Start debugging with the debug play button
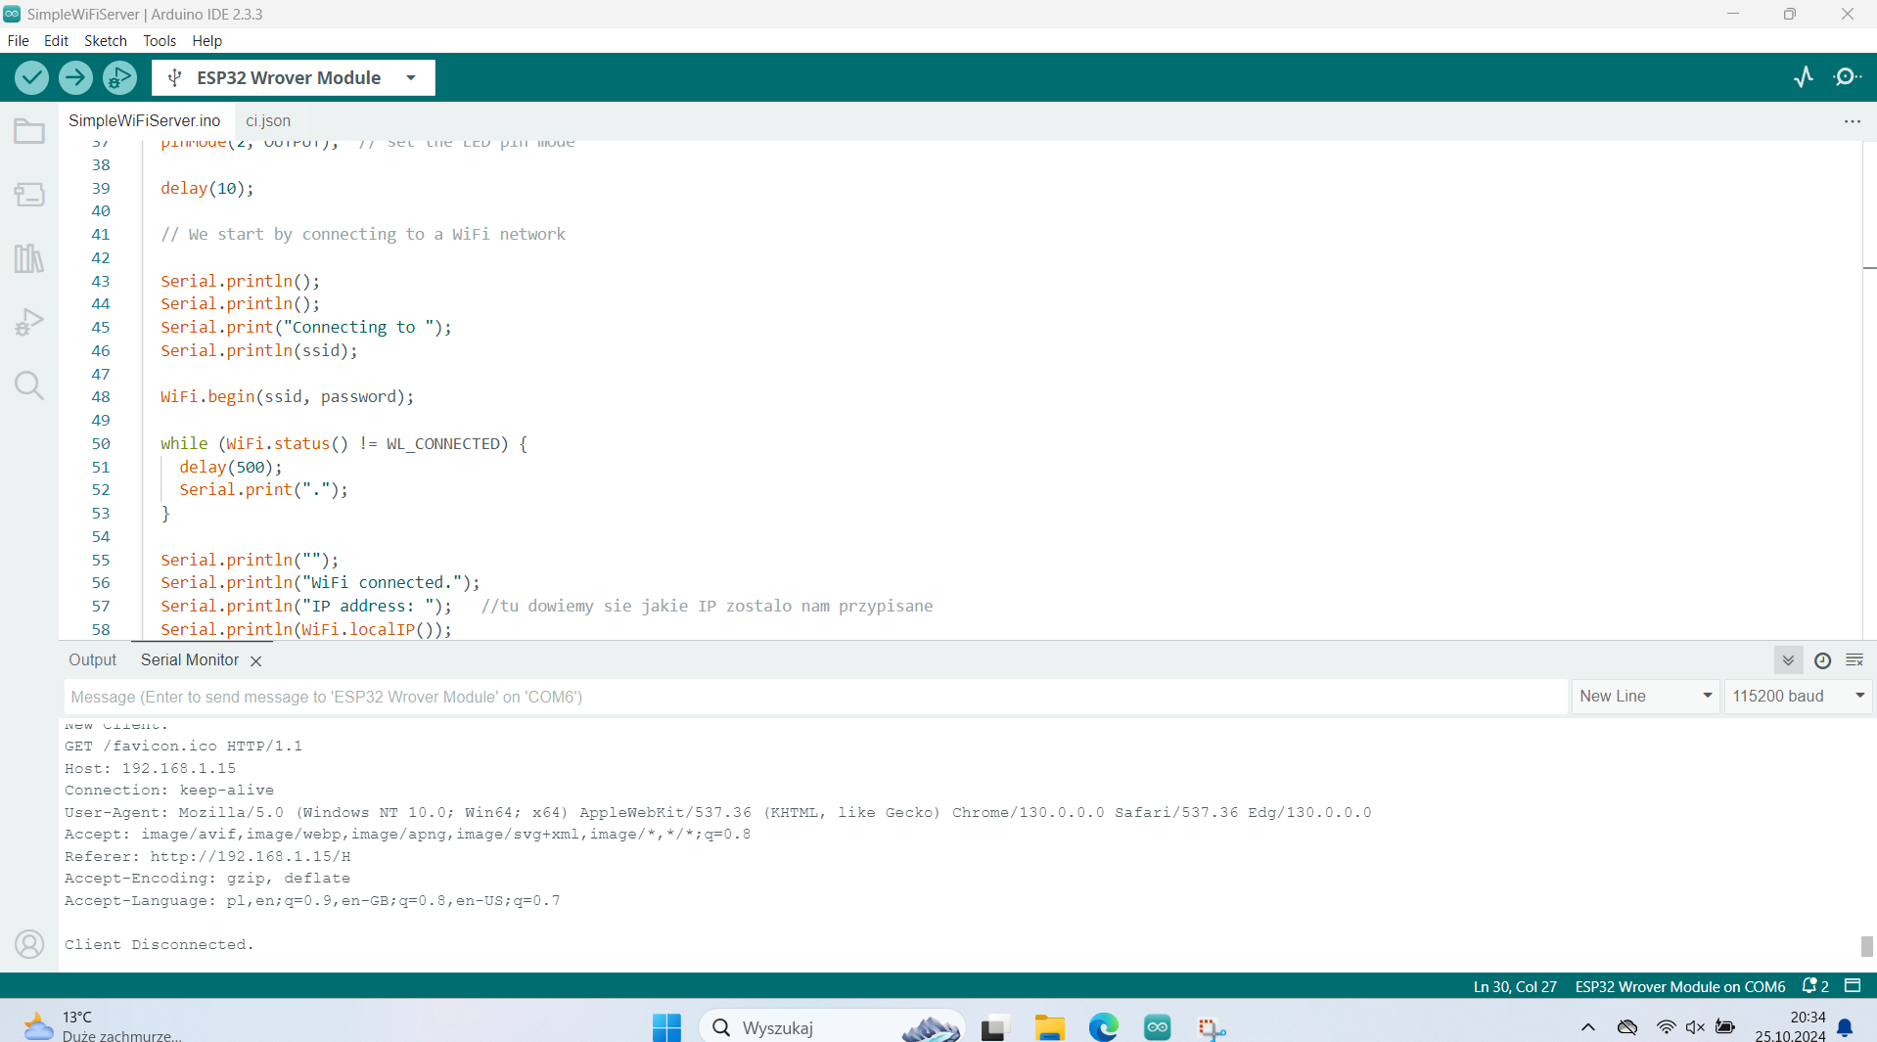1877x1042 pixels. click(119, 77)
